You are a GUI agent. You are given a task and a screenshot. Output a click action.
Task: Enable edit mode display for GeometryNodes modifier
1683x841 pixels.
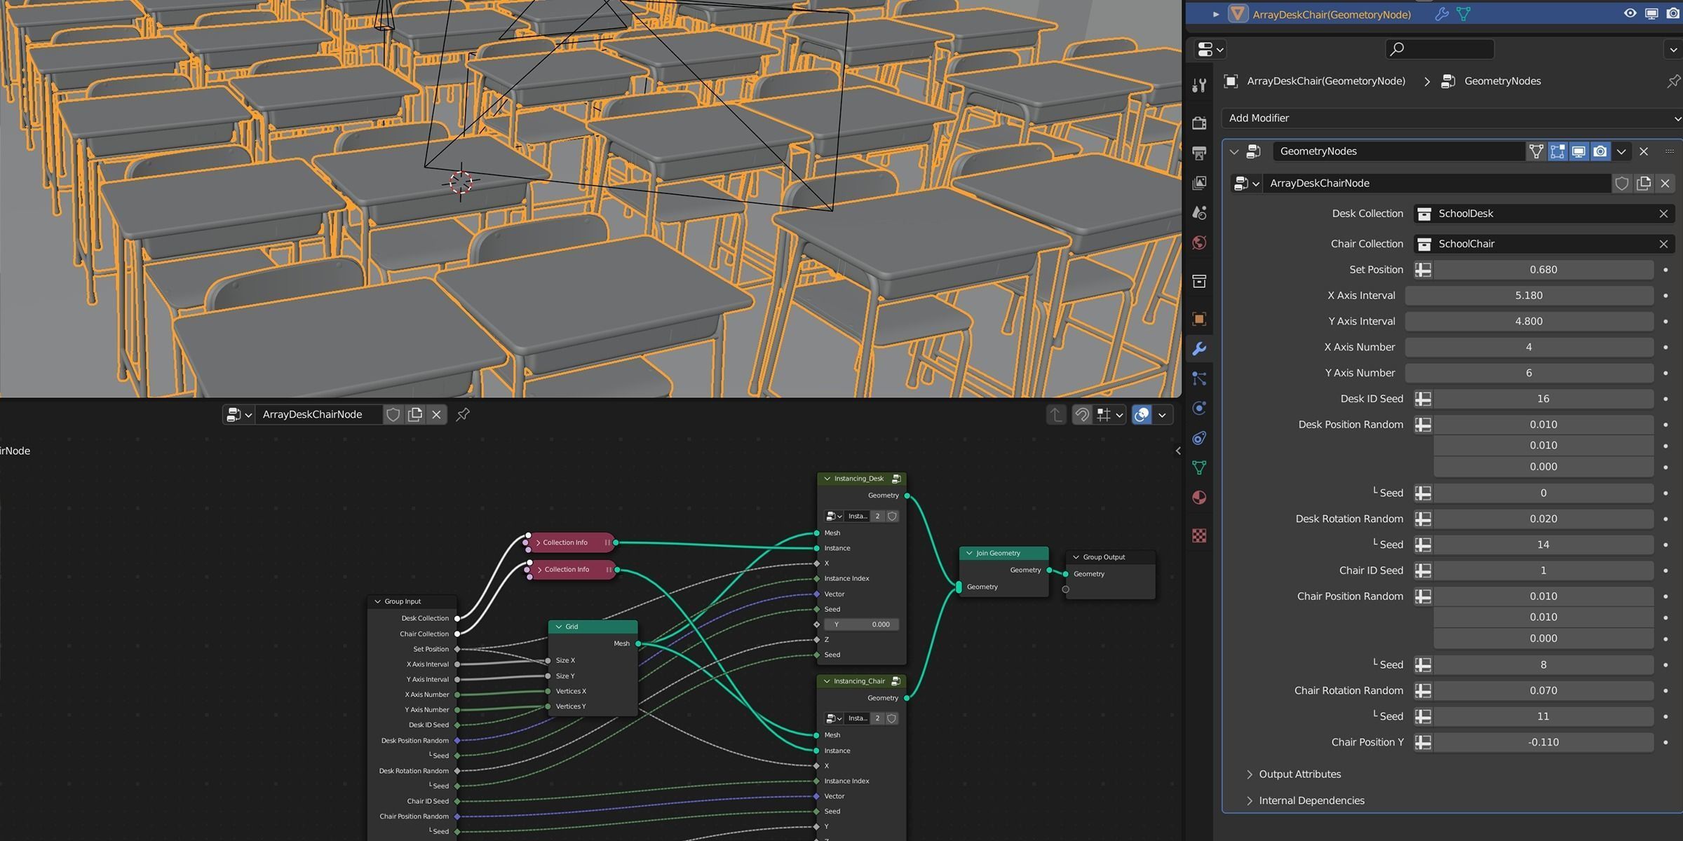tap(1557, 151)
